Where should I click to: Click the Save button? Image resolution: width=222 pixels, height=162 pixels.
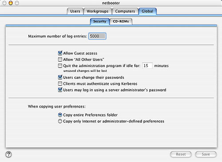pyautogui.click(x=206, y=154)
